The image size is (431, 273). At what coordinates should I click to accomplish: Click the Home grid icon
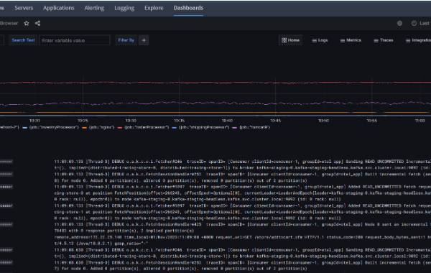coord(290,40)
